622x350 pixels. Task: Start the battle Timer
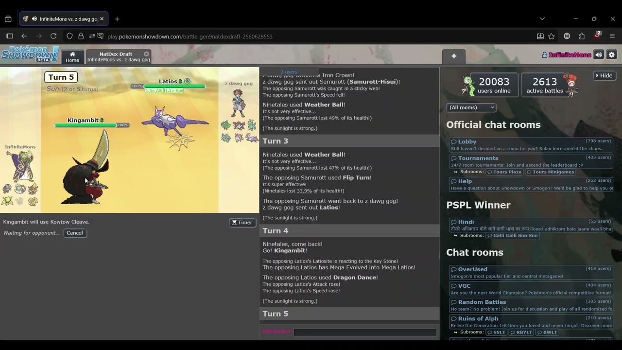pos(242,223)
